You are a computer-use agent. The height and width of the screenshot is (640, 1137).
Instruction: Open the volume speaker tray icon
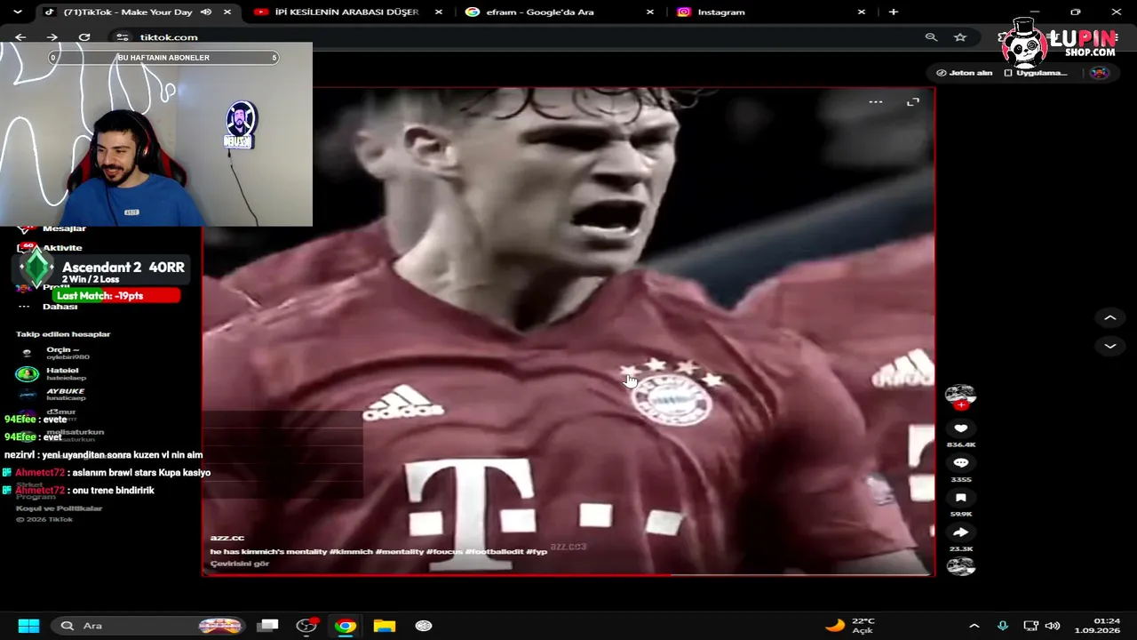(x=1053, y=626)
